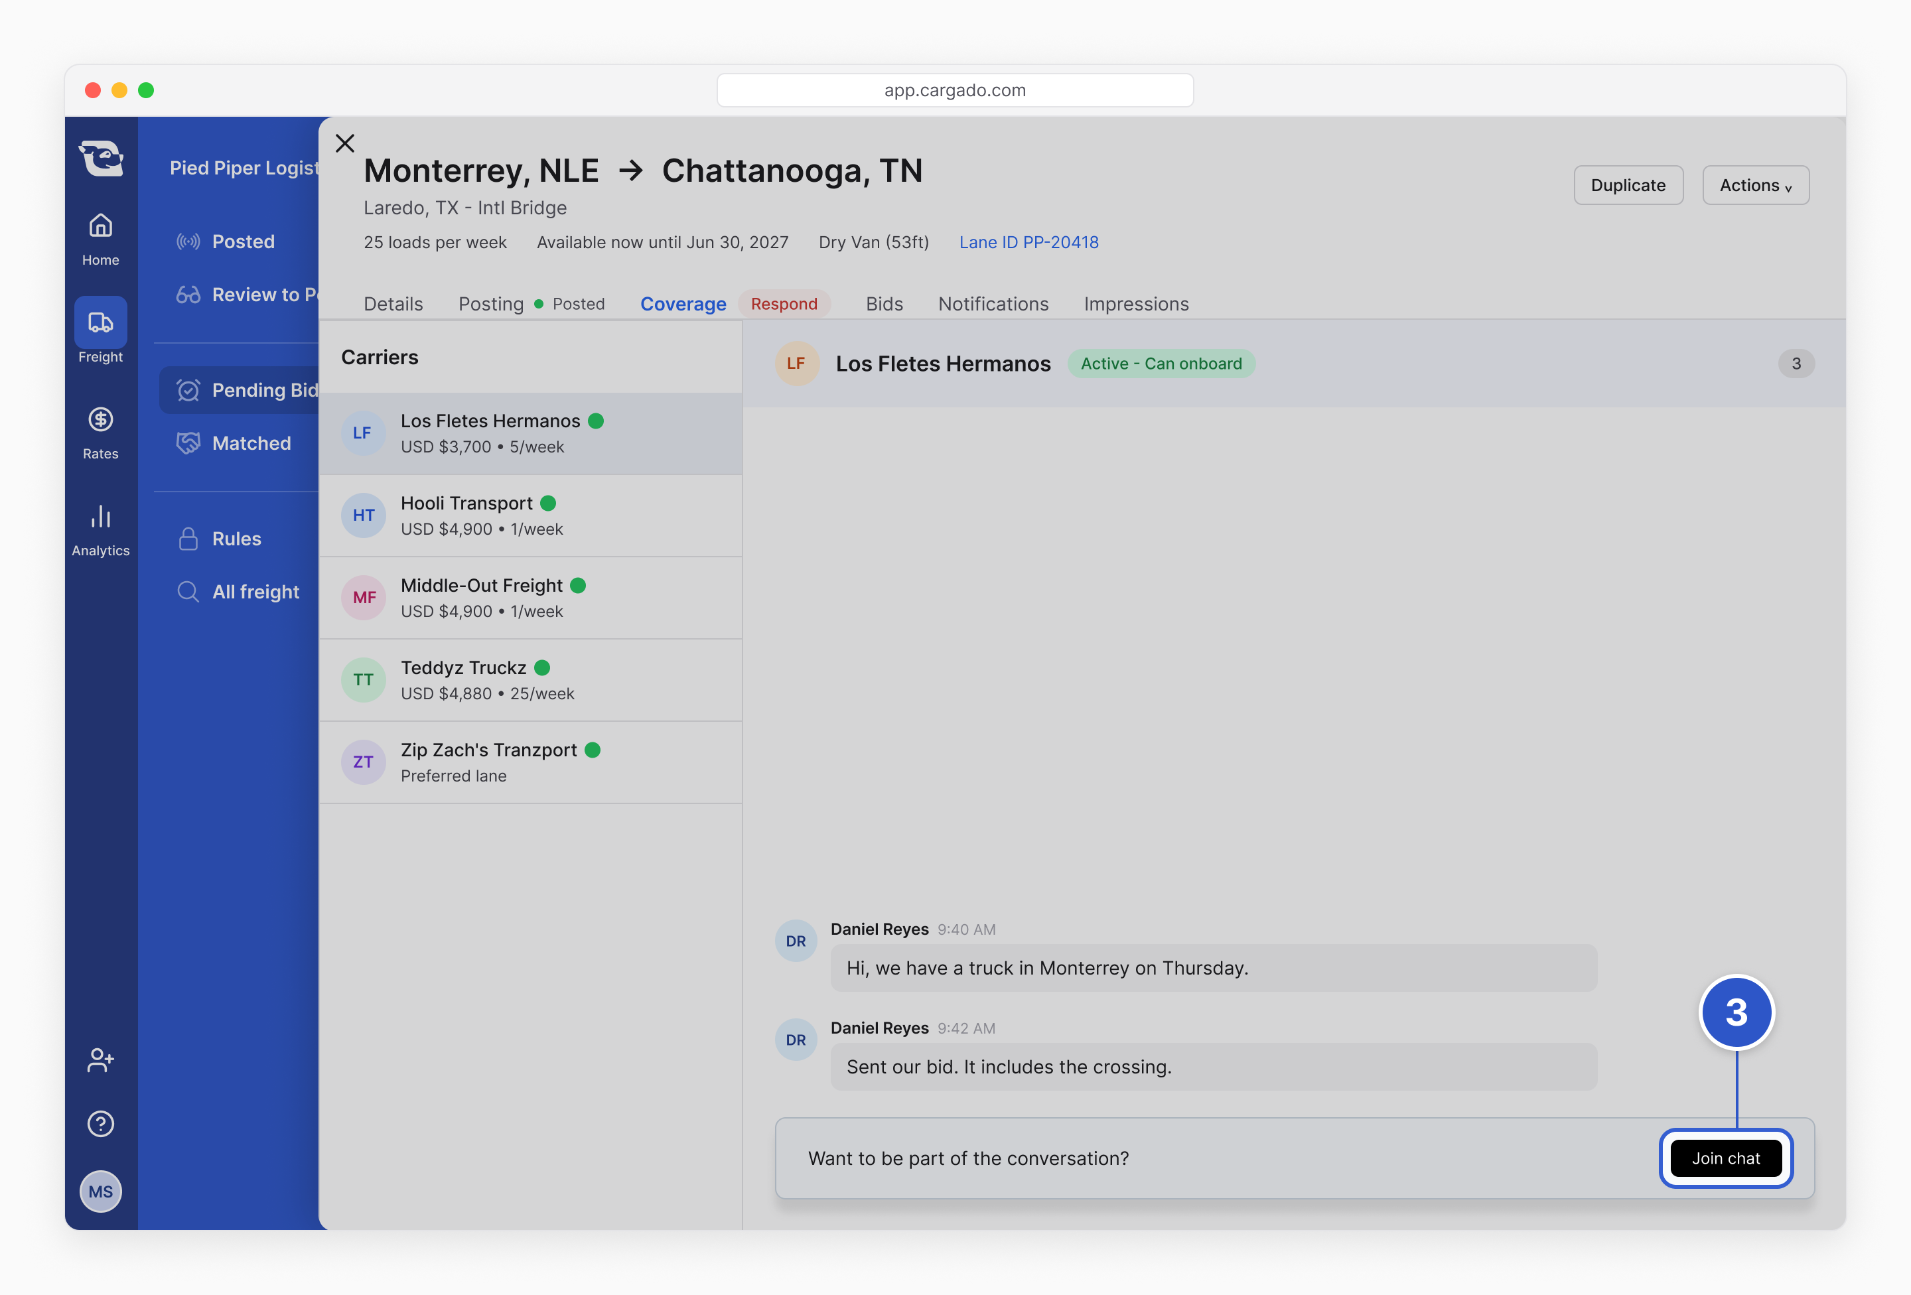
Task: Click Pied Piper Logistics organization name
Action: (x=244, y=168)
